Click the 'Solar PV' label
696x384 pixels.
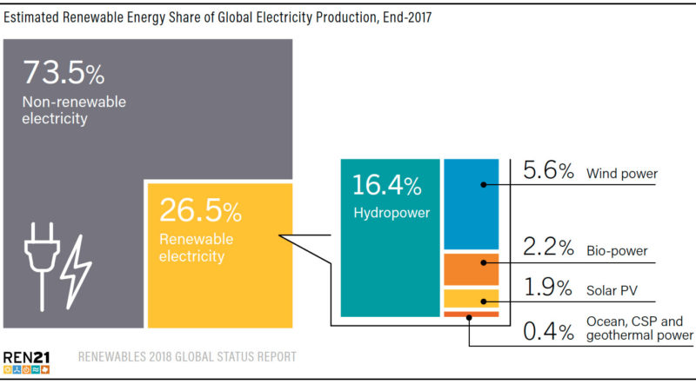coord(612,291)
